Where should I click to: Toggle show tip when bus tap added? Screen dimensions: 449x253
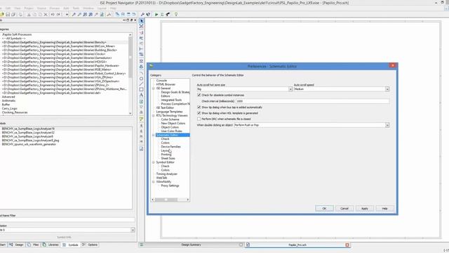click(199, 107)
